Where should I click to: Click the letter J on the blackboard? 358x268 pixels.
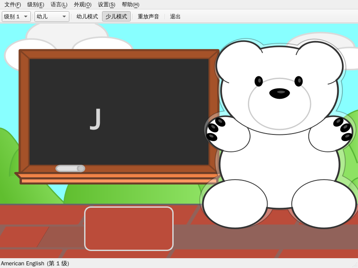click(96, 119)
